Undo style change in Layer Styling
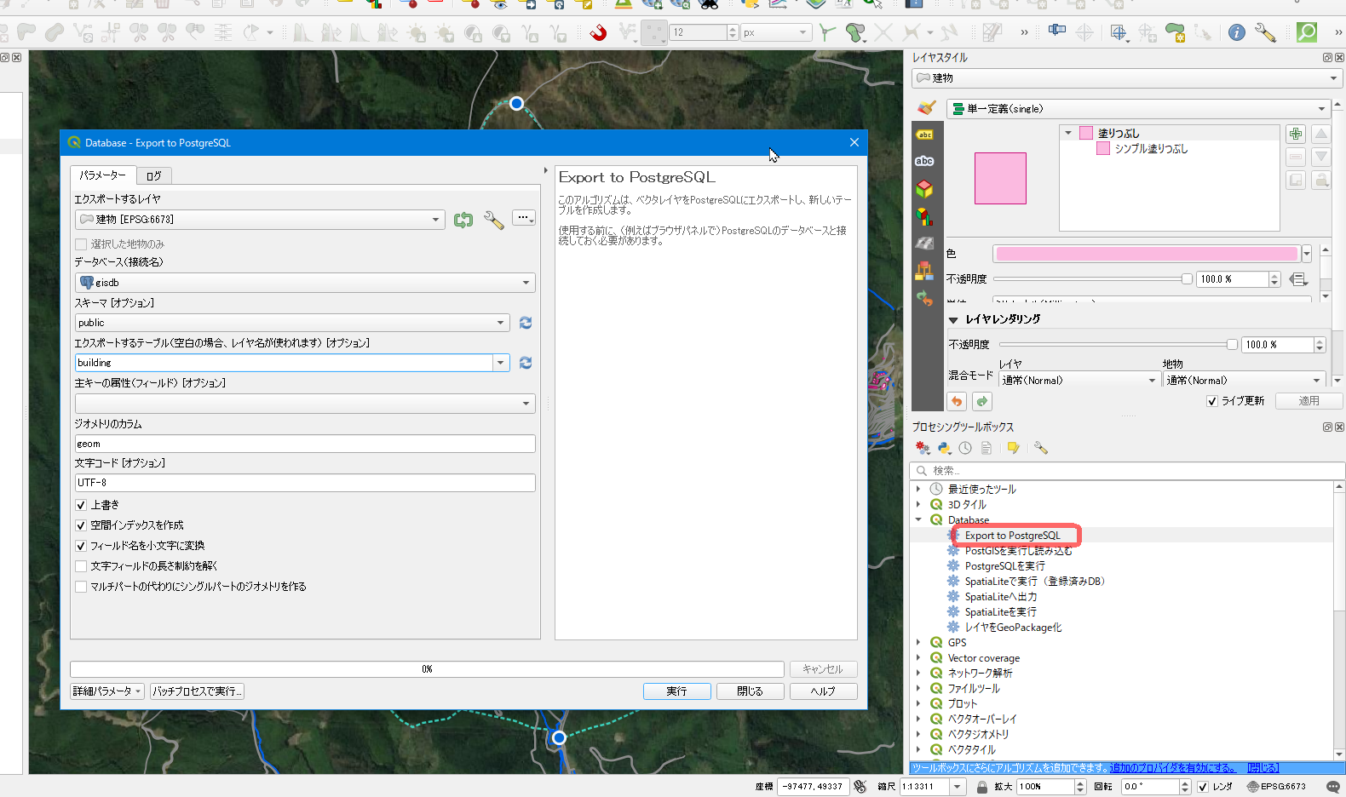Viewport: 1346px width, 797px height. coord(957,401)
